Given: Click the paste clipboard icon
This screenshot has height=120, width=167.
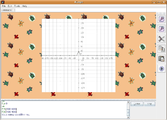Looking at the screenshot, I should point(161,59).
